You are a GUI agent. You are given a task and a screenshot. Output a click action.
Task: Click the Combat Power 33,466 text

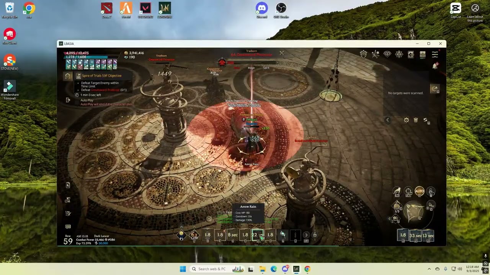[x=89, y=239]
